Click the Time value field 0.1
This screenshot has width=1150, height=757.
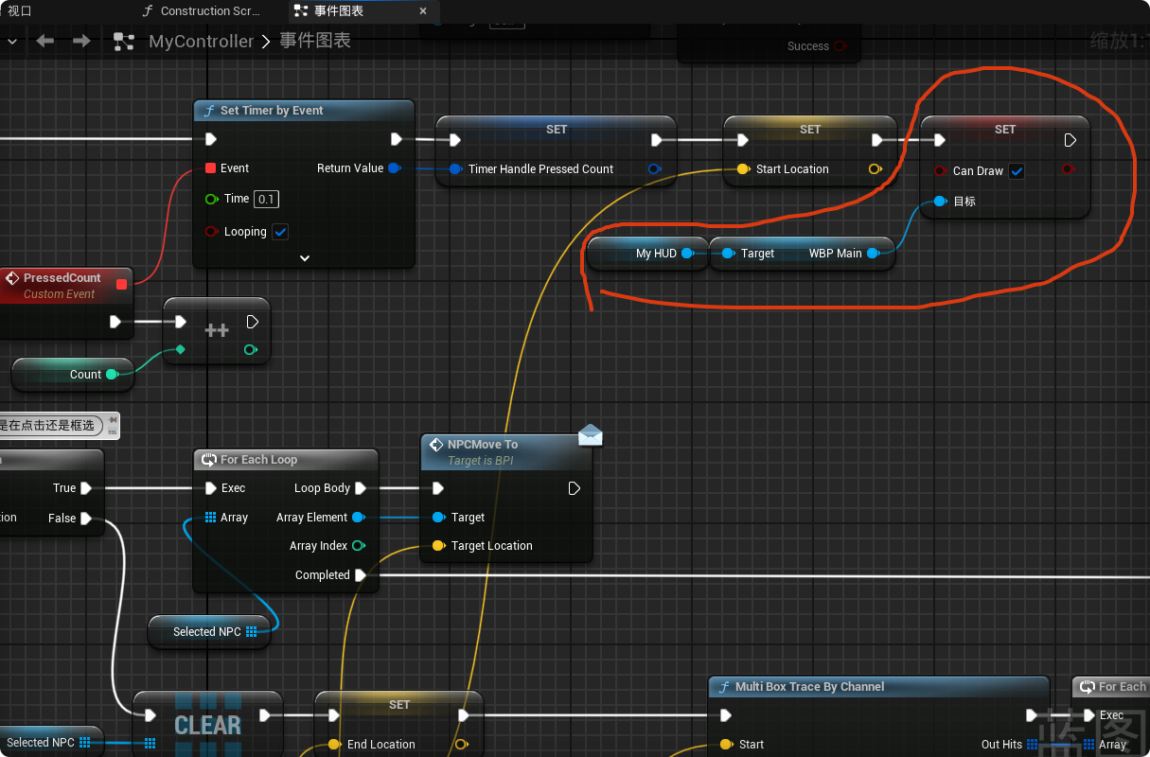[x=266, y=199]
